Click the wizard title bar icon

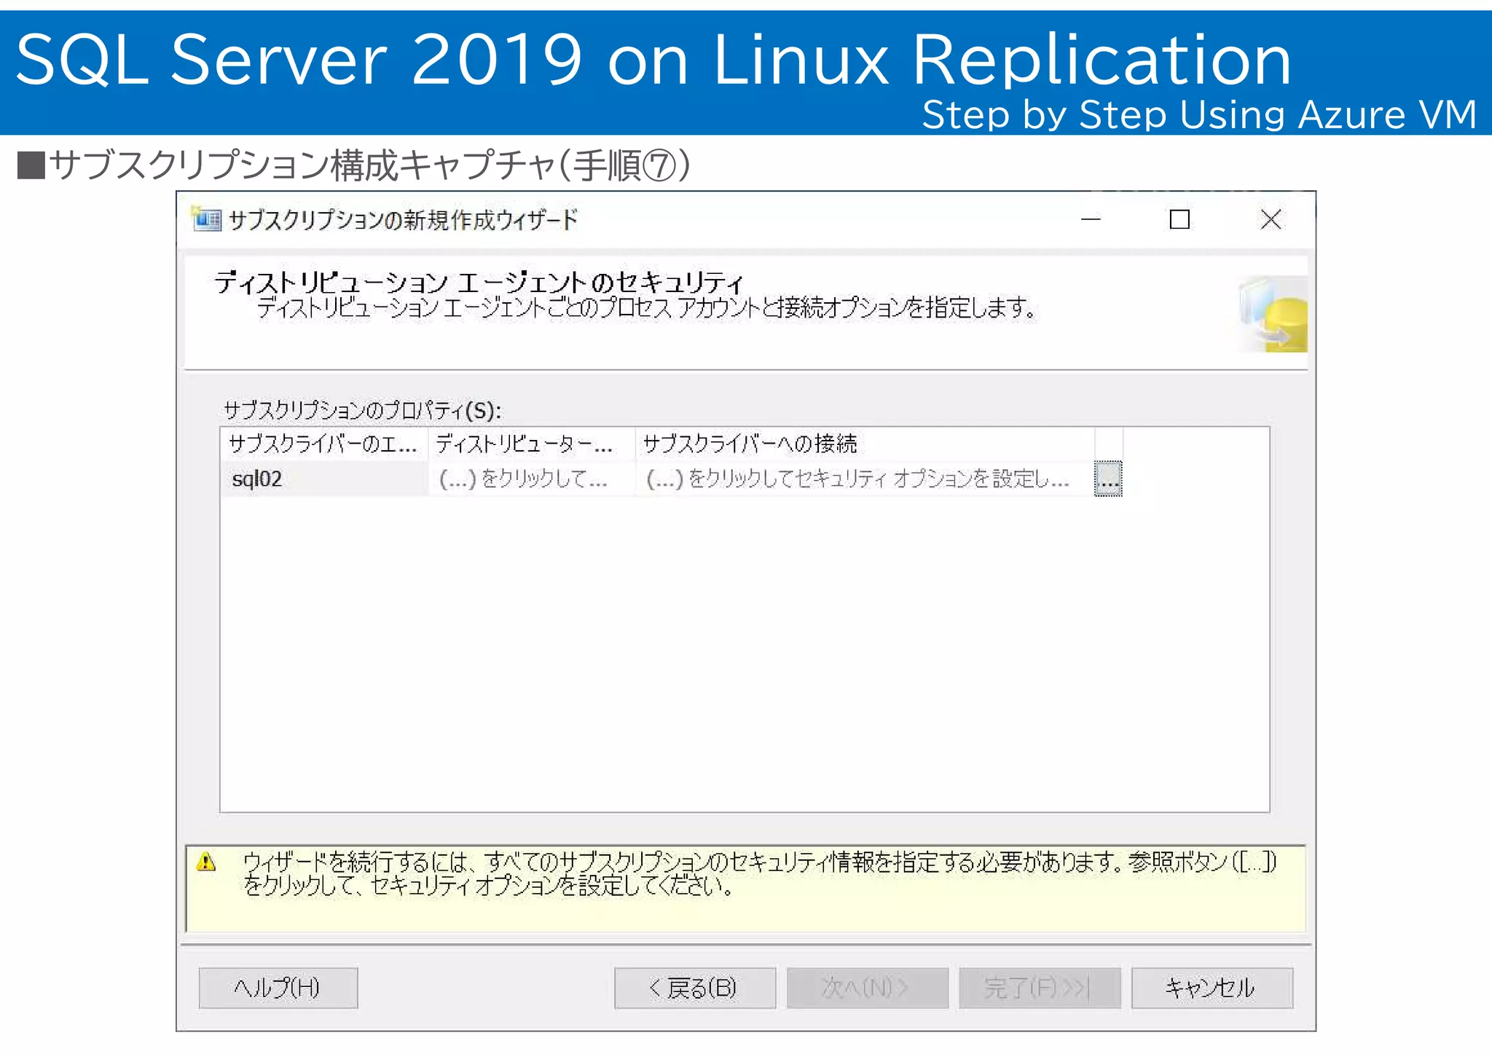click(206, 219)
